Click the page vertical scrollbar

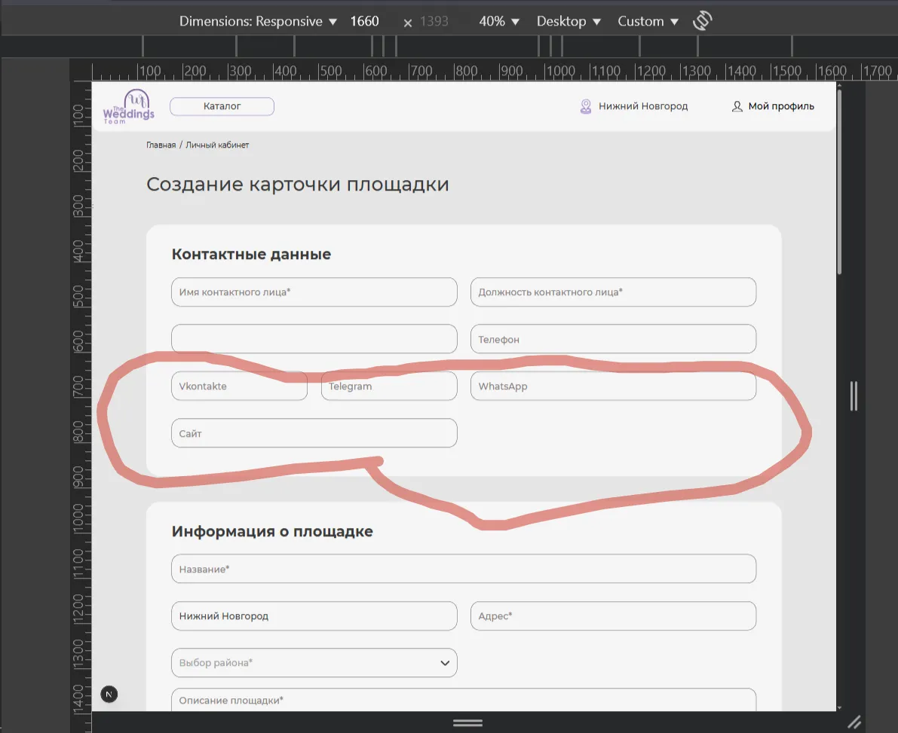[840, 181]
